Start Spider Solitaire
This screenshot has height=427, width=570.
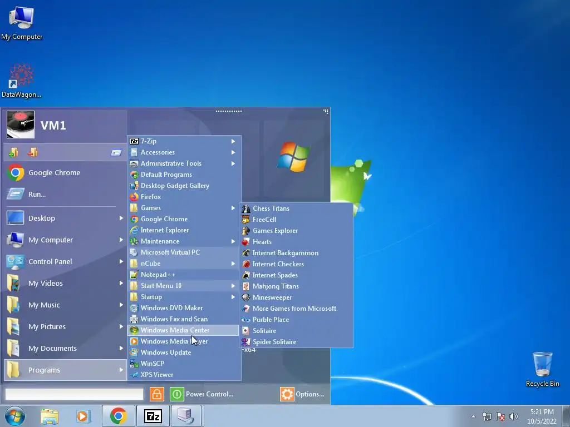click(x=296, y=342)
